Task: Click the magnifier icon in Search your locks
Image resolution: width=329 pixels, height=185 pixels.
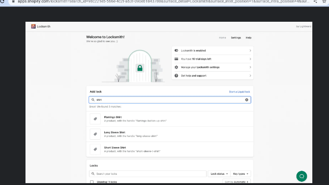Action: (x=93, y=174)
